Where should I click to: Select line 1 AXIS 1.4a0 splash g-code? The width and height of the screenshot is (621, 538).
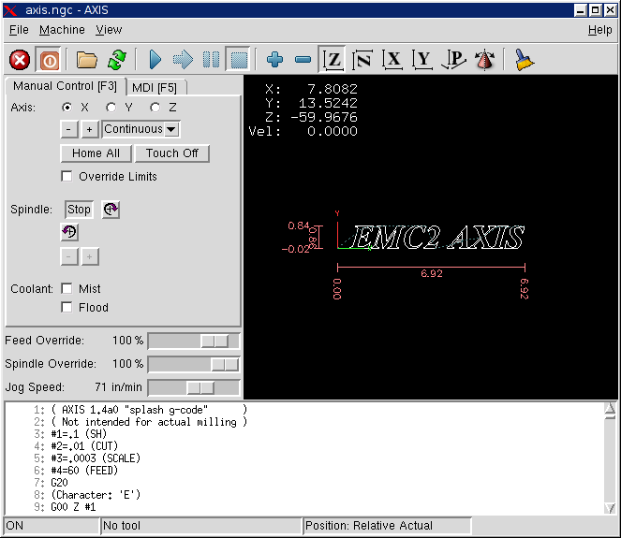(x=149, y=410)
